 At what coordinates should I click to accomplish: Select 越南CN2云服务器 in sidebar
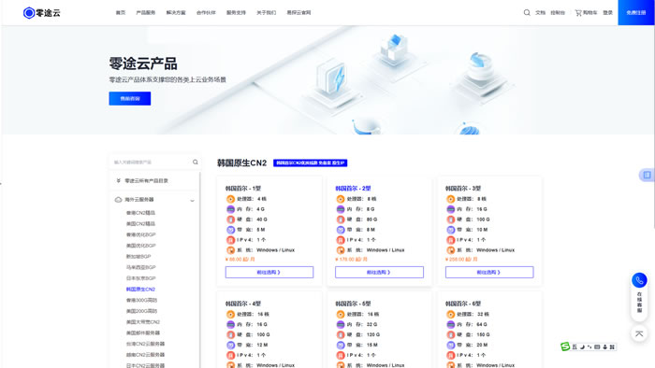[145, 355]
